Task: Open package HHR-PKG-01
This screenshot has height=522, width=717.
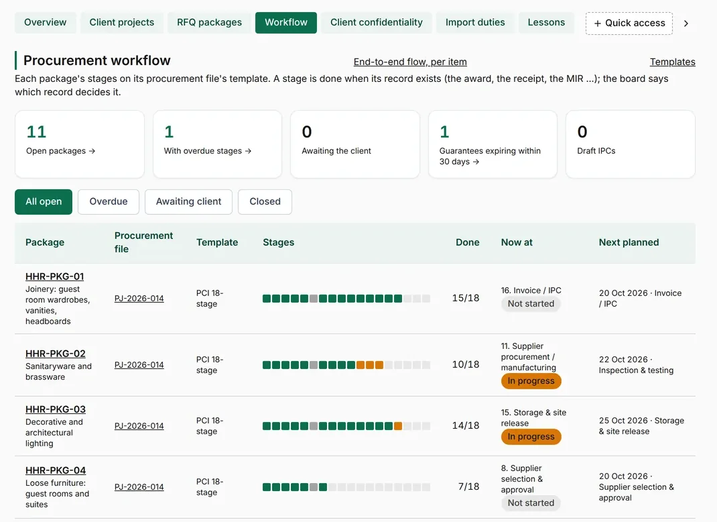Action: 54,276
